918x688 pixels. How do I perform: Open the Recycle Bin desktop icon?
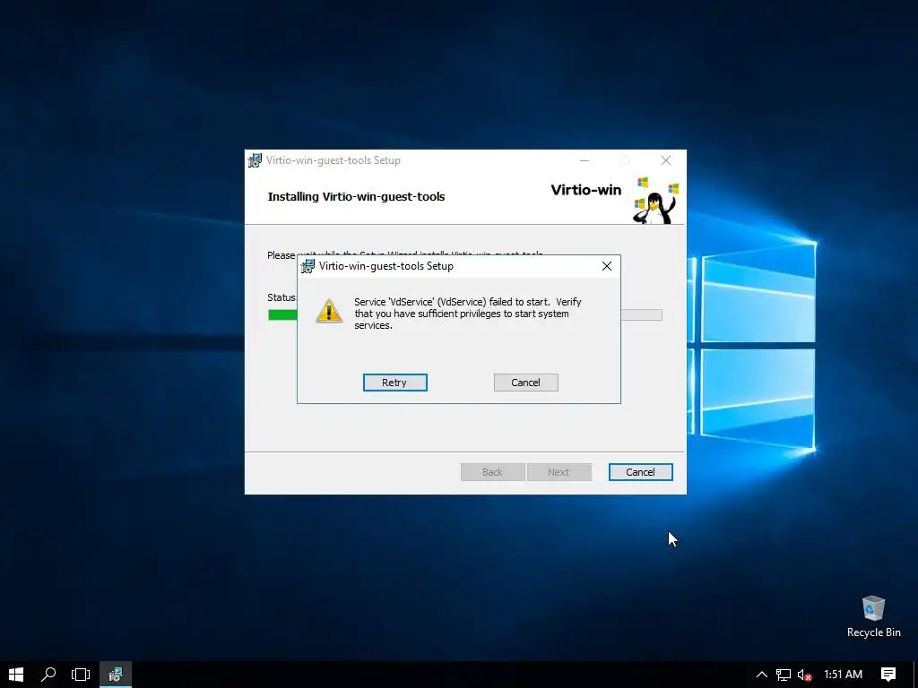tap(873, 616)
